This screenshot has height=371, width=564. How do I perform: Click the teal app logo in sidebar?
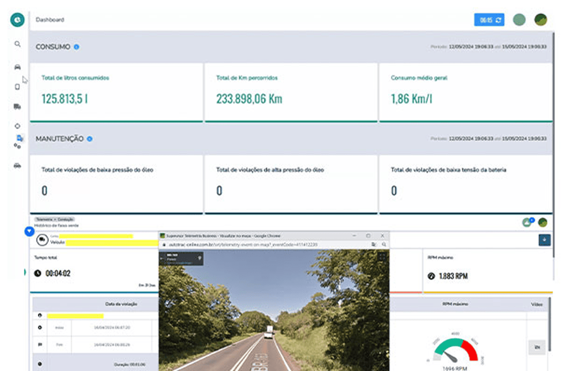[x=17, y=20]
